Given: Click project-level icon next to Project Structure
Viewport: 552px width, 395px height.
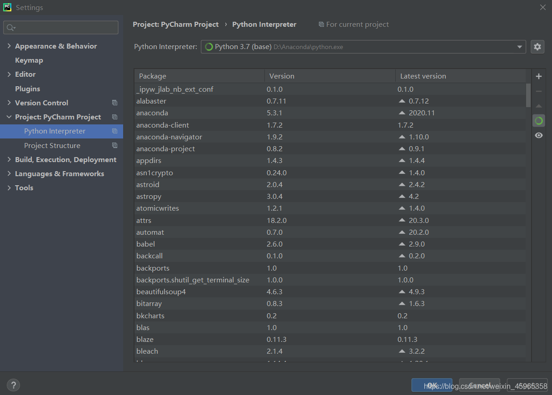Looking at the screenshot, I should [x=114, y=146].
